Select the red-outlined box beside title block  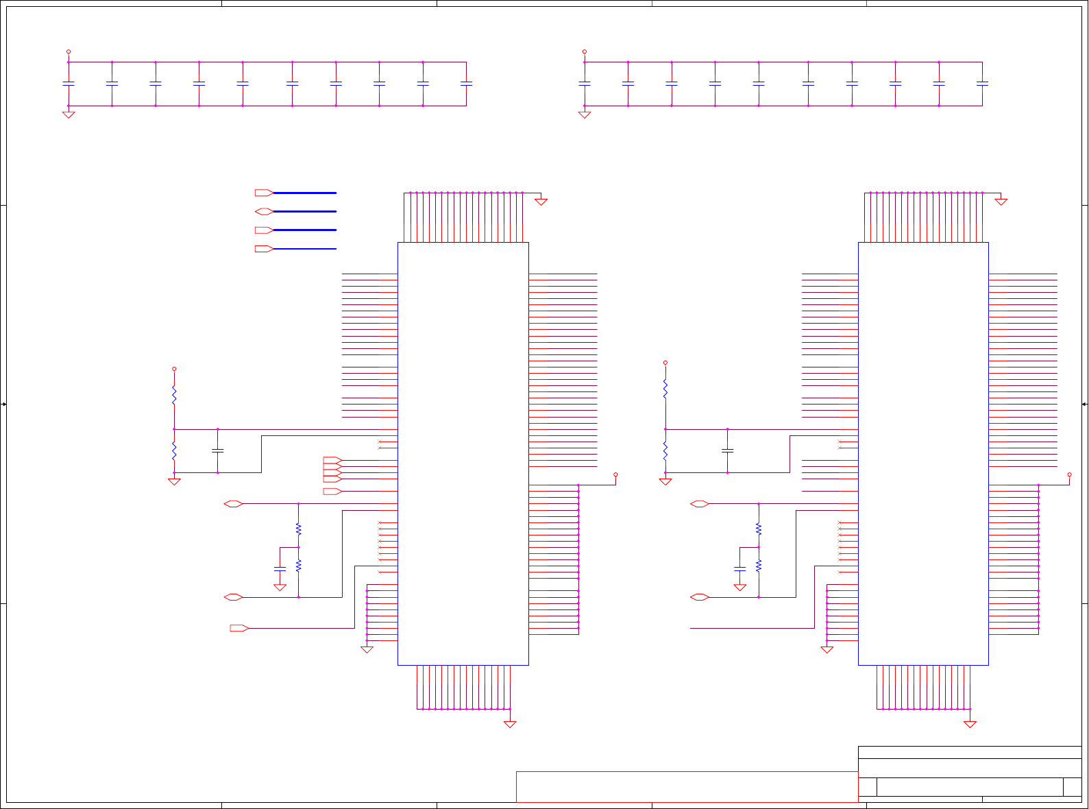pyautogui.click(x=687, y=787)
